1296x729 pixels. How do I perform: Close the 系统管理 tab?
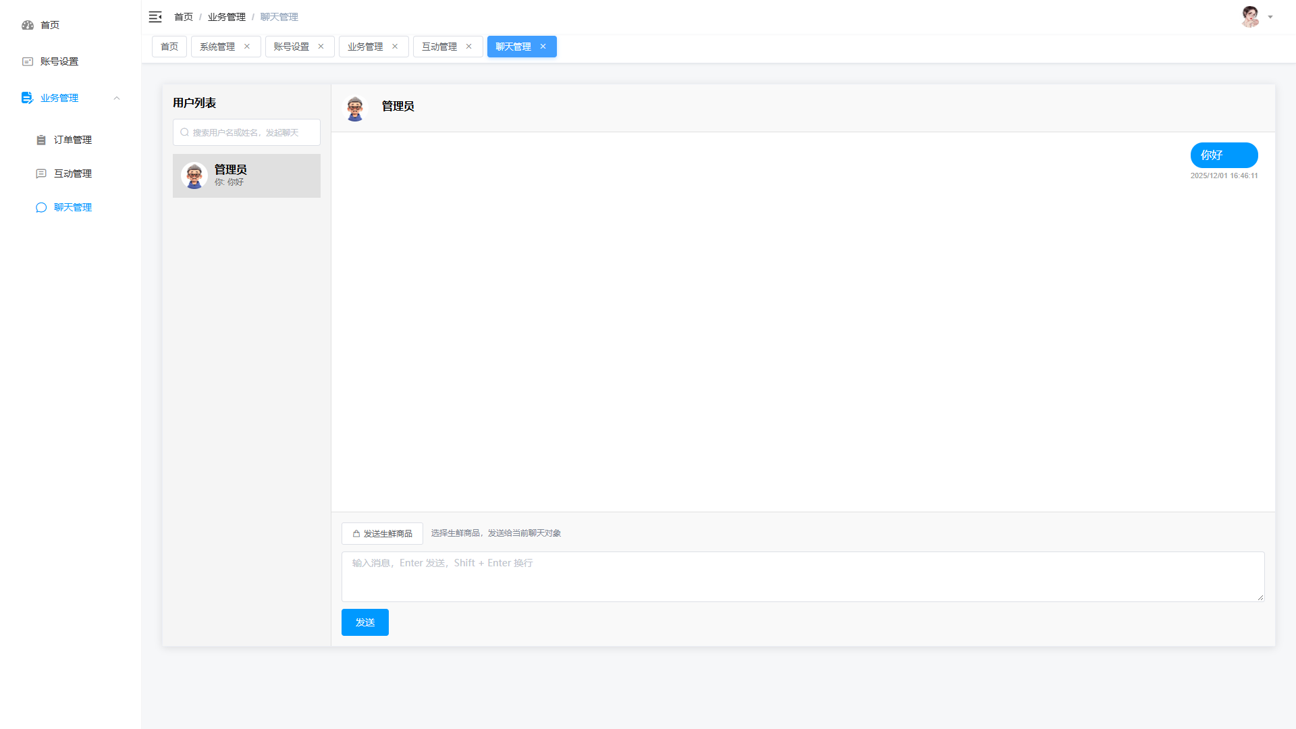(247, 47)
